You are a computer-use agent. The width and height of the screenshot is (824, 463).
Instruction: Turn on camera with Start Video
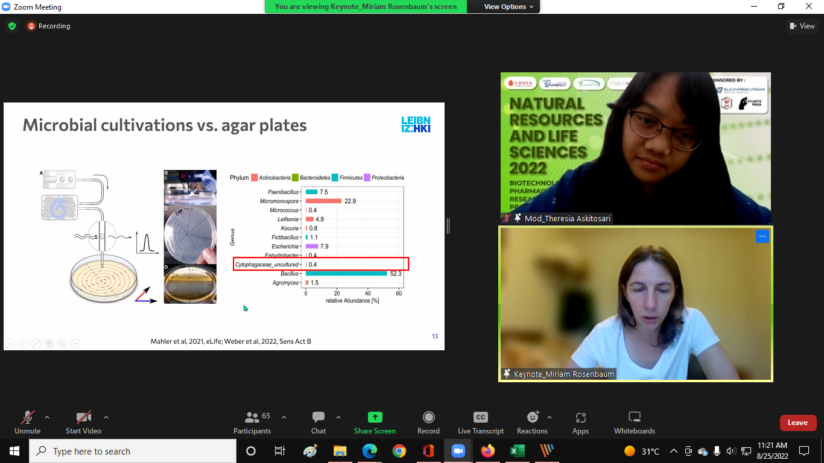coord(83,418)
